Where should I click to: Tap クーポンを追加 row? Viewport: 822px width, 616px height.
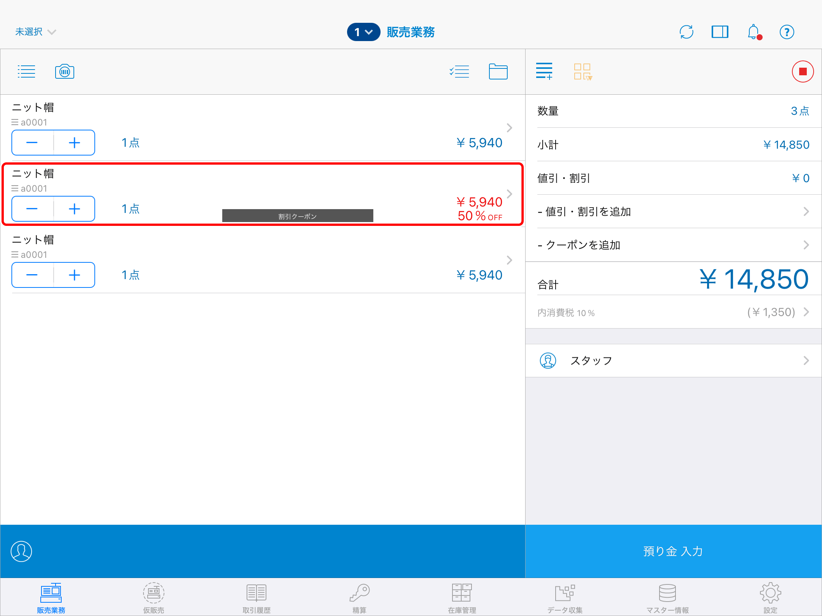point(673,245)
